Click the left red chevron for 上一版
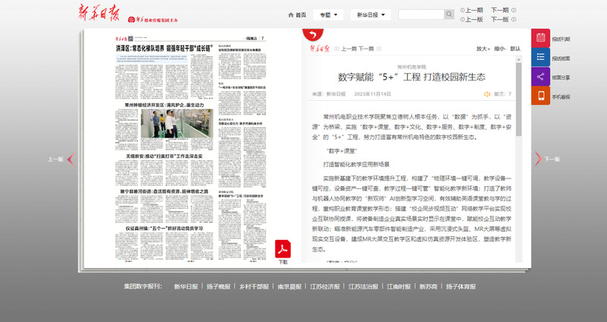Image resolution: width=607 pixels, height=322 pixels. pyautogui.click(x=71, y=159)
